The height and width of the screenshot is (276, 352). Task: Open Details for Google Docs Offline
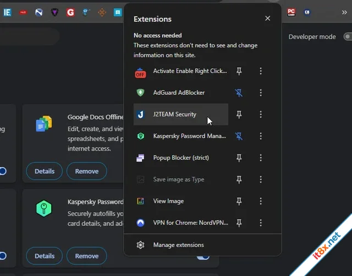[x=45, y=171]
